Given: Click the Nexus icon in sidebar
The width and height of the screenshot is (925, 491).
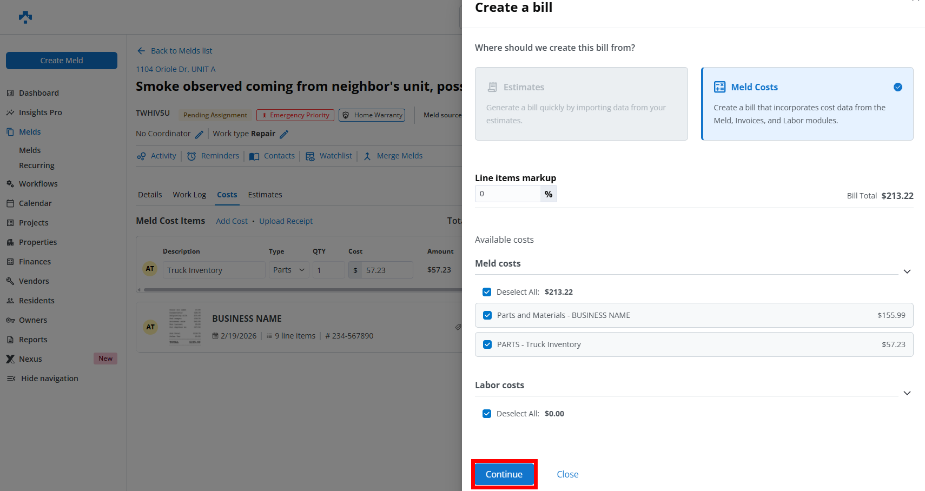Looking at the screenshot, I should (10, 359).
